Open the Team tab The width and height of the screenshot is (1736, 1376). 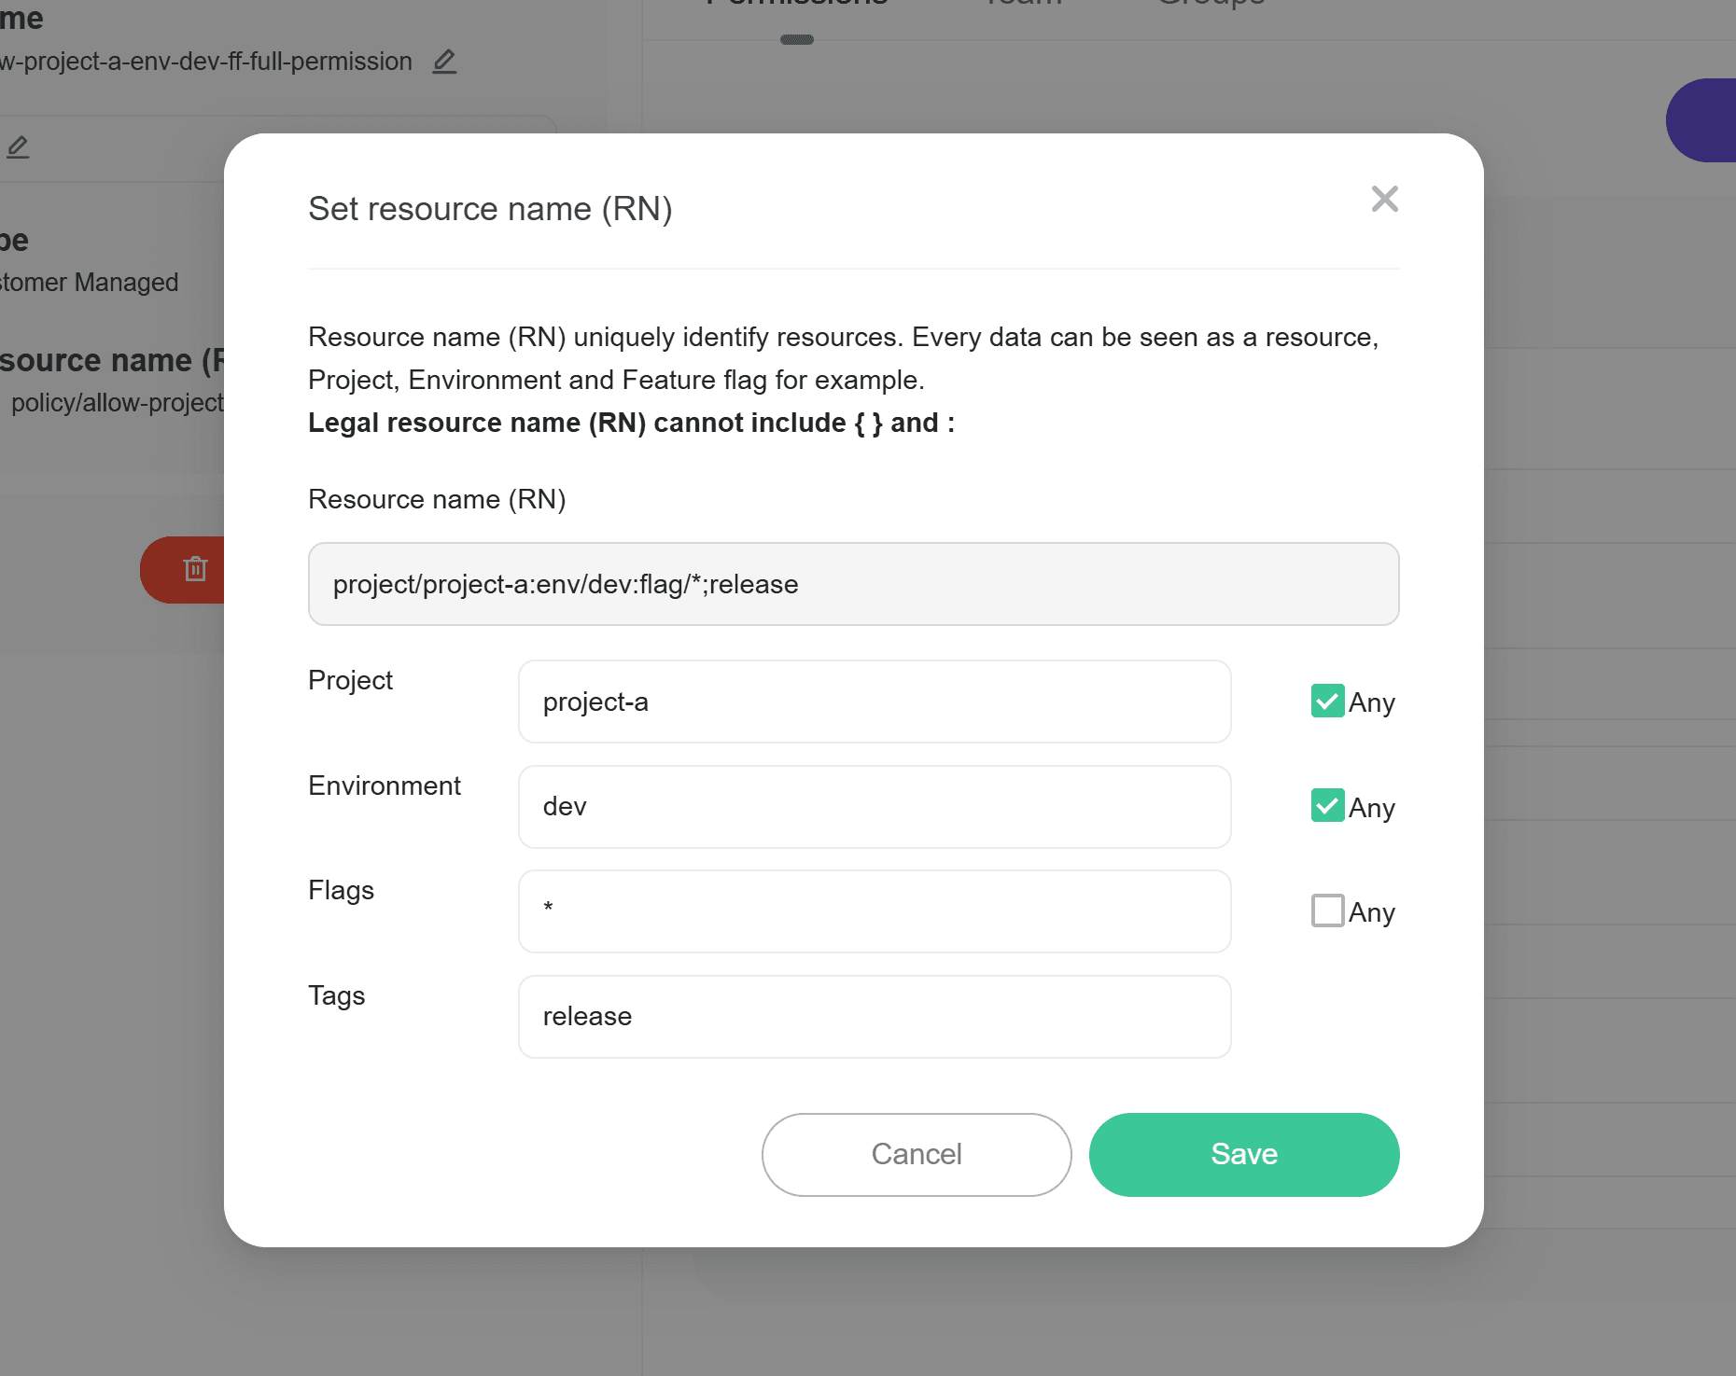(x=1023, y=4)
